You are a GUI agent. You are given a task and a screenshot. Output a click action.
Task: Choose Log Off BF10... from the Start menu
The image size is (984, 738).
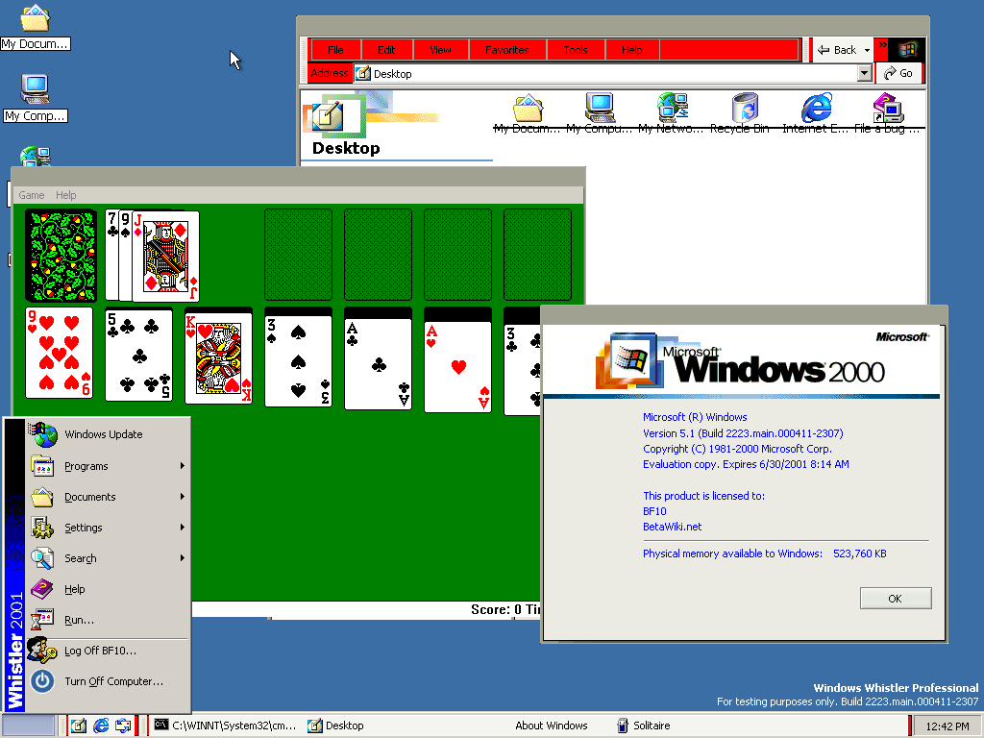(x=108, y=651)
